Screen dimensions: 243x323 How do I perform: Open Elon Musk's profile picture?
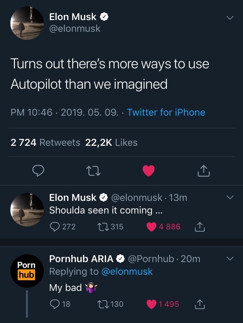27,23
